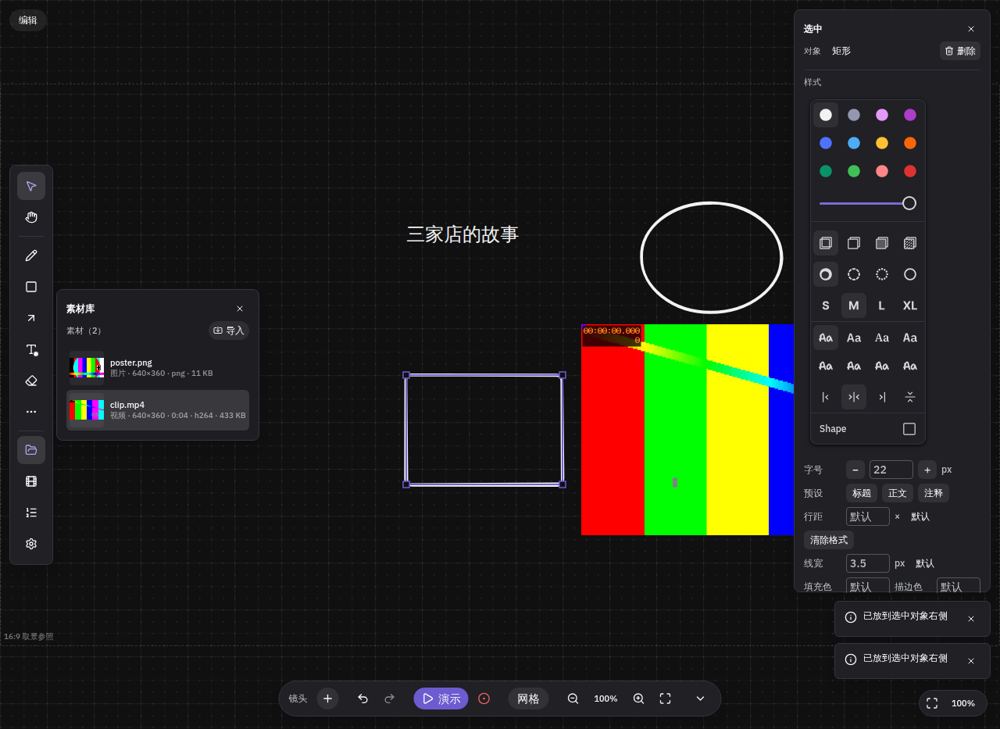The image size is (1000, 729).
Task: Pick the orange color swatch
Action: click(x=910, y=143)
